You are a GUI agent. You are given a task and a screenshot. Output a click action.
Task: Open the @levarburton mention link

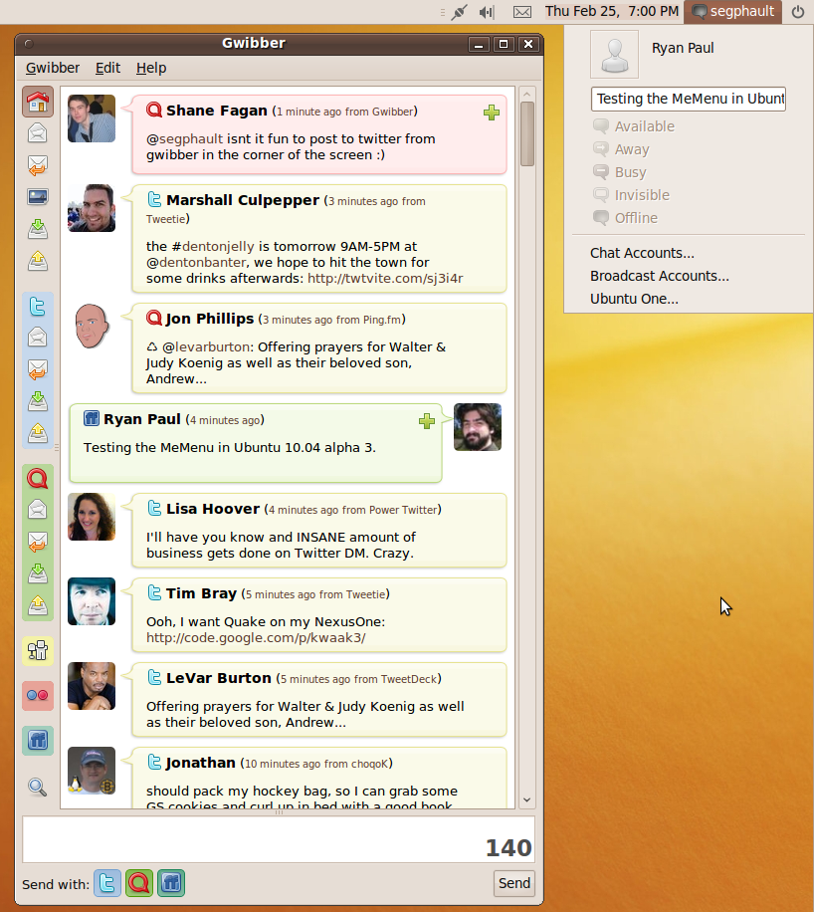pyautogui.click(x=206, y=347)
